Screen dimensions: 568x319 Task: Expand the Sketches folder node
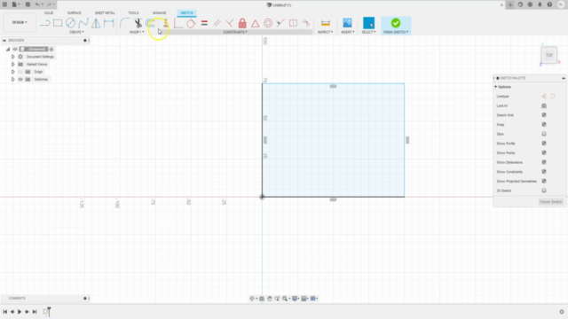coord(13,79)
